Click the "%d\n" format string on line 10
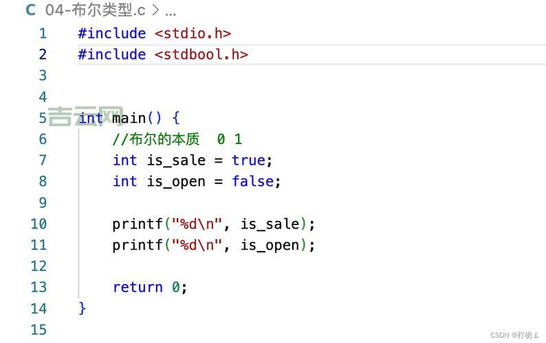Image resolution: width=546 pixels, height=343 pixels. pyautogui.click(x=197, y=224)
